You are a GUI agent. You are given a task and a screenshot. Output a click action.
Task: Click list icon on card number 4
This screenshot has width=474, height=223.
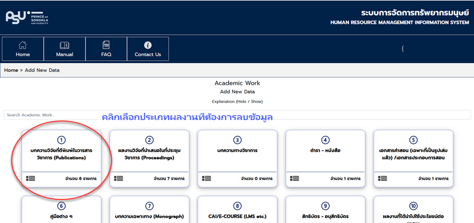(294, 178)
